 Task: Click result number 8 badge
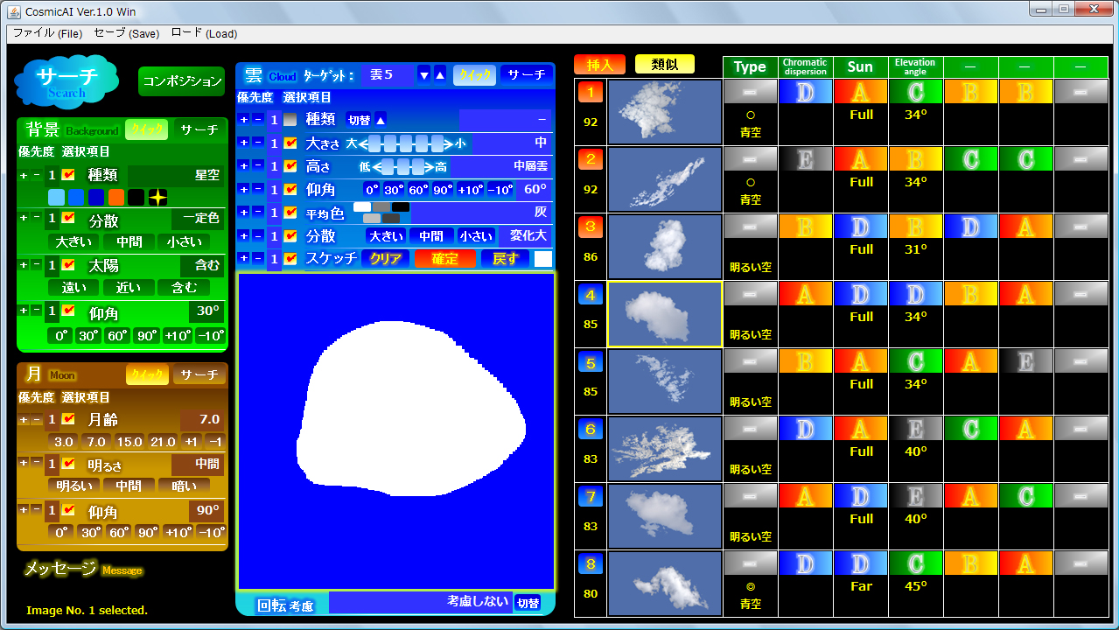pos(591,563)
